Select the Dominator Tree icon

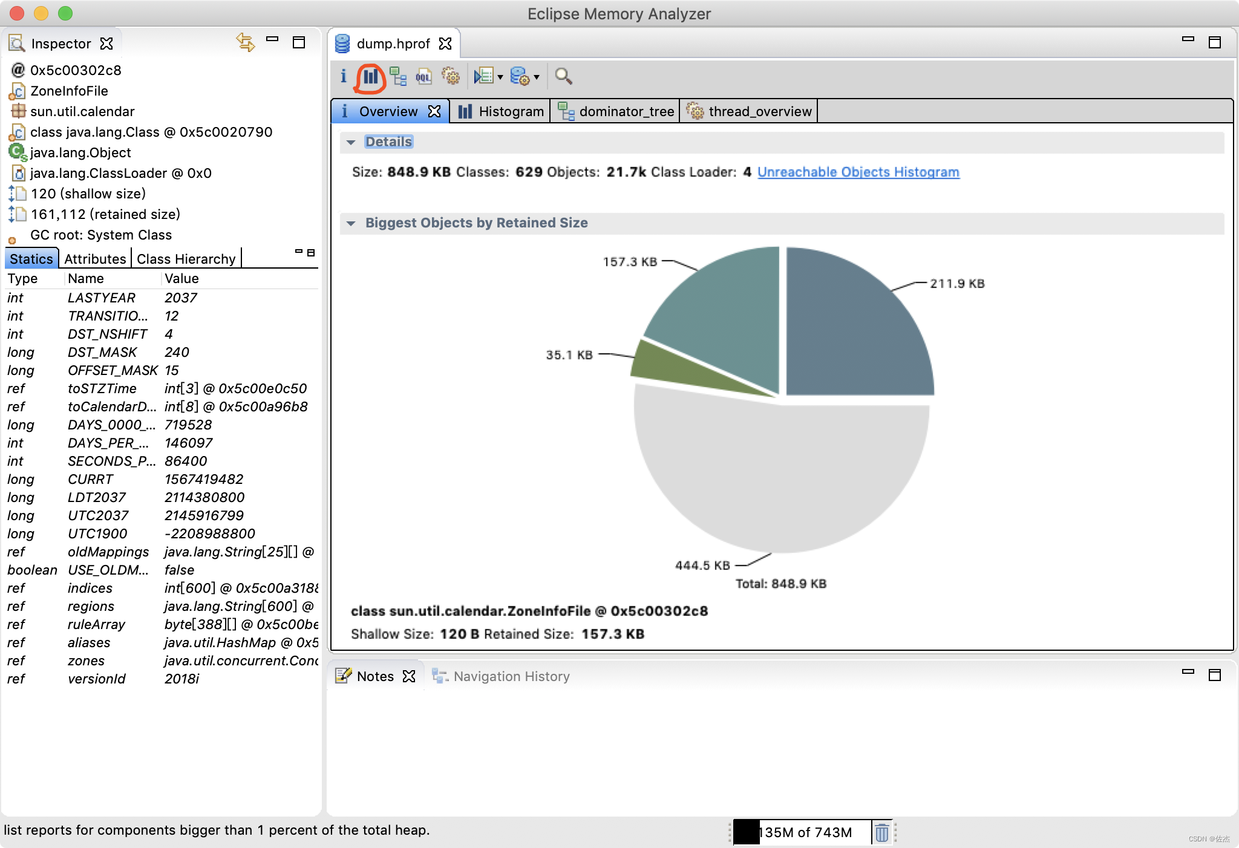tap(396, 75)
